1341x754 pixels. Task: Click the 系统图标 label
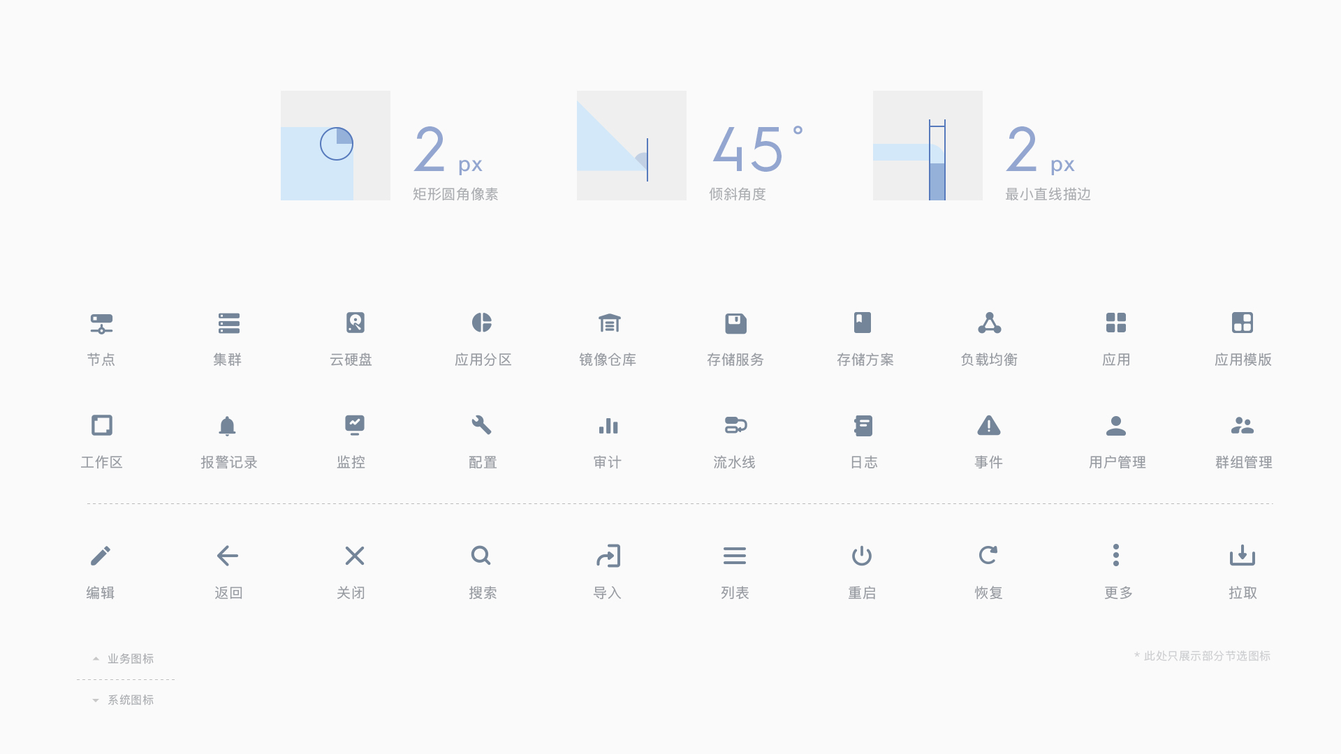tap(131, 700)
